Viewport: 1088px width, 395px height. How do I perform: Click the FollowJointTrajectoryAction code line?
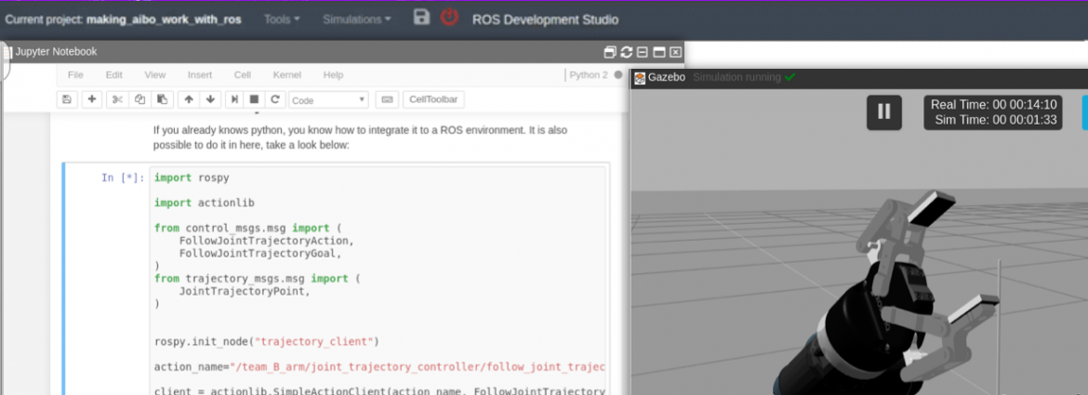(267, 241)
